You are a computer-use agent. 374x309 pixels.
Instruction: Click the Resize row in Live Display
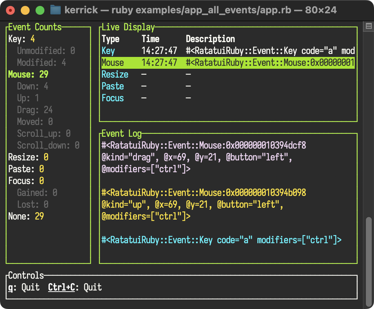(x=228, y=75)
